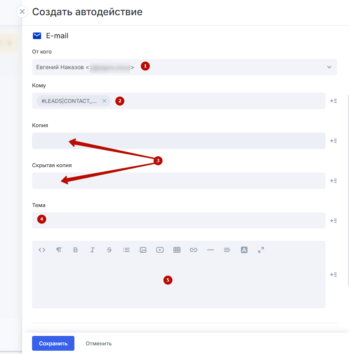Insert a video into email body
This screenshot has height=354, width=349.
(160, 250)
